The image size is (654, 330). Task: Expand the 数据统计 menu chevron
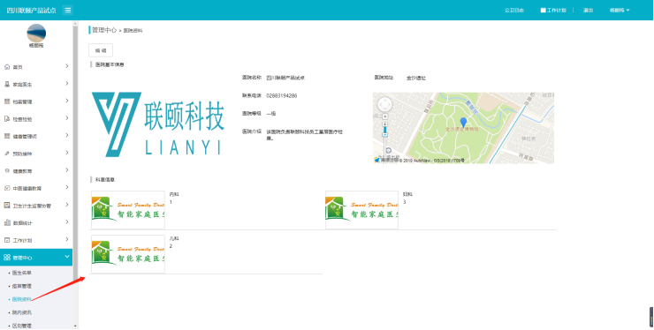[x=67, y=222]
